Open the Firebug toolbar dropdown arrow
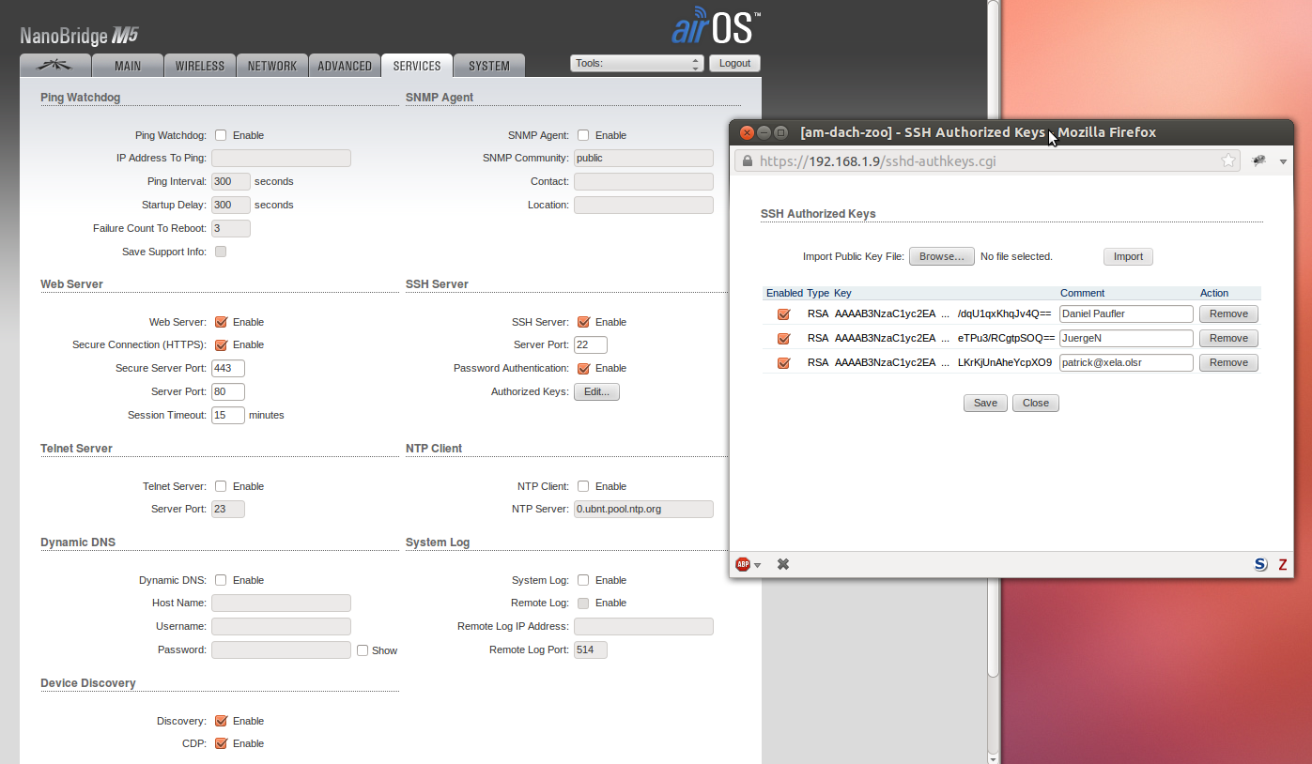1312x764 pixels. (x=1283, y=161)
